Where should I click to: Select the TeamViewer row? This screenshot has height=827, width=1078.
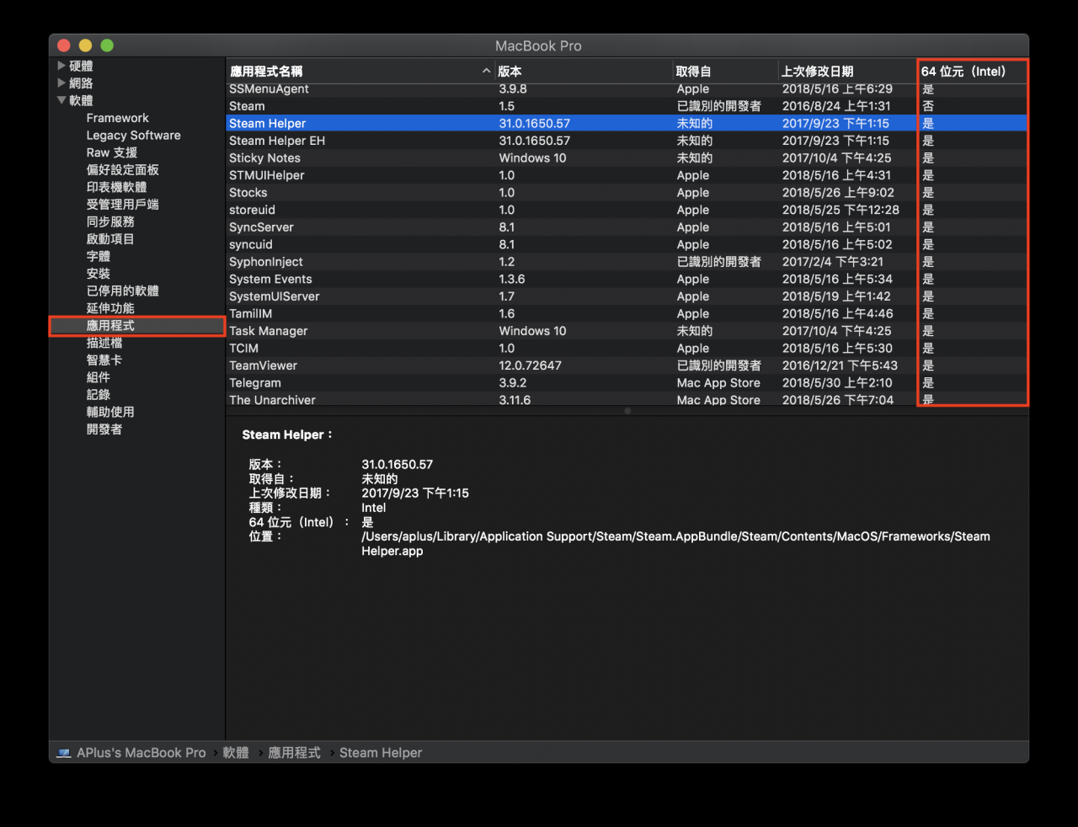click(x=627, y=365)
